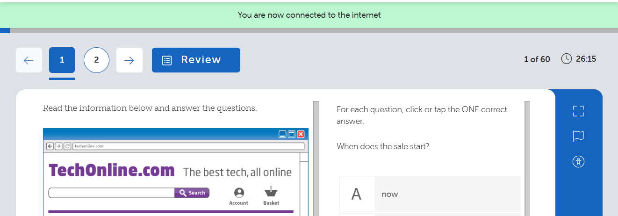Screen dimensions: 618x216
Task: Go to the next question arrow
Action: [129, 60]
